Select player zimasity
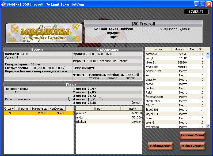This screenshot has width=213, height=156. 175,80
